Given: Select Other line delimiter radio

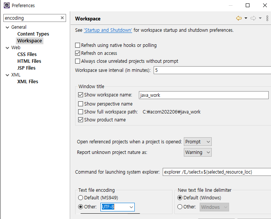Looking at the screenshot, I should 180,207.
